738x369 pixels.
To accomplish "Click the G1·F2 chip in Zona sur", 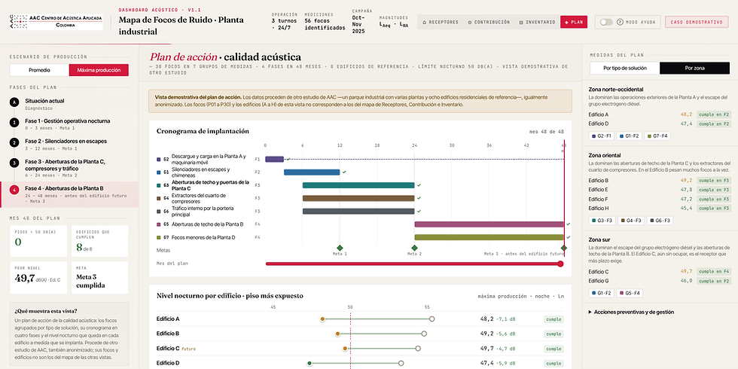I will click(x=601, y=293).
